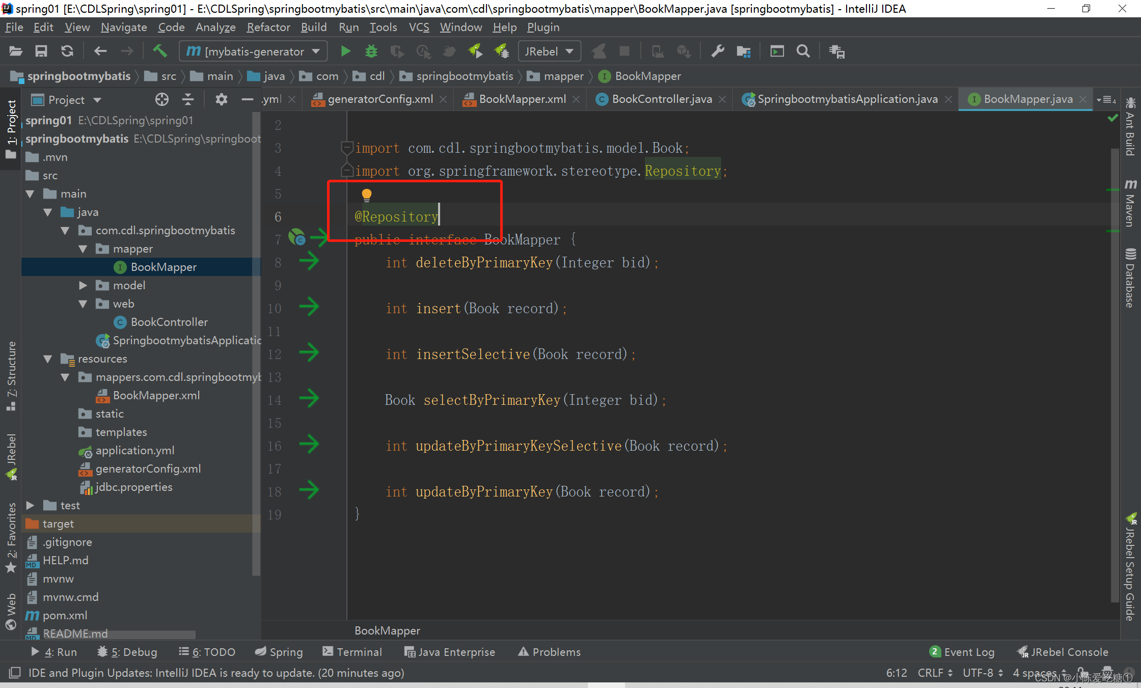Toggle the Maven side panel
The image size is (1141, 688).
1130,204
